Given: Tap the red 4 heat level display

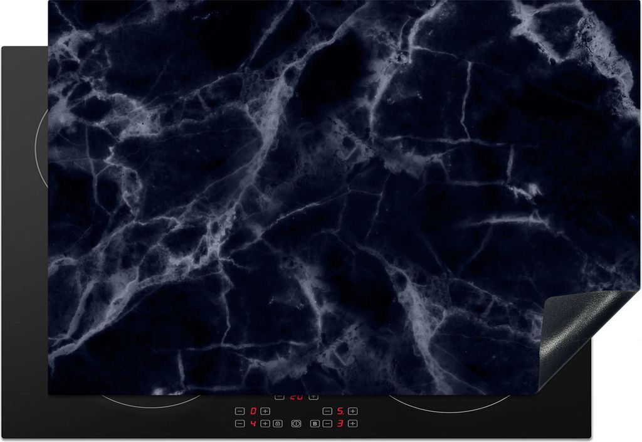Looking at the screenshot, I should (x=253, y=424).
